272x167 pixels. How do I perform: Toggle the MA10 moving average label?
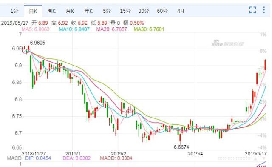74,29
